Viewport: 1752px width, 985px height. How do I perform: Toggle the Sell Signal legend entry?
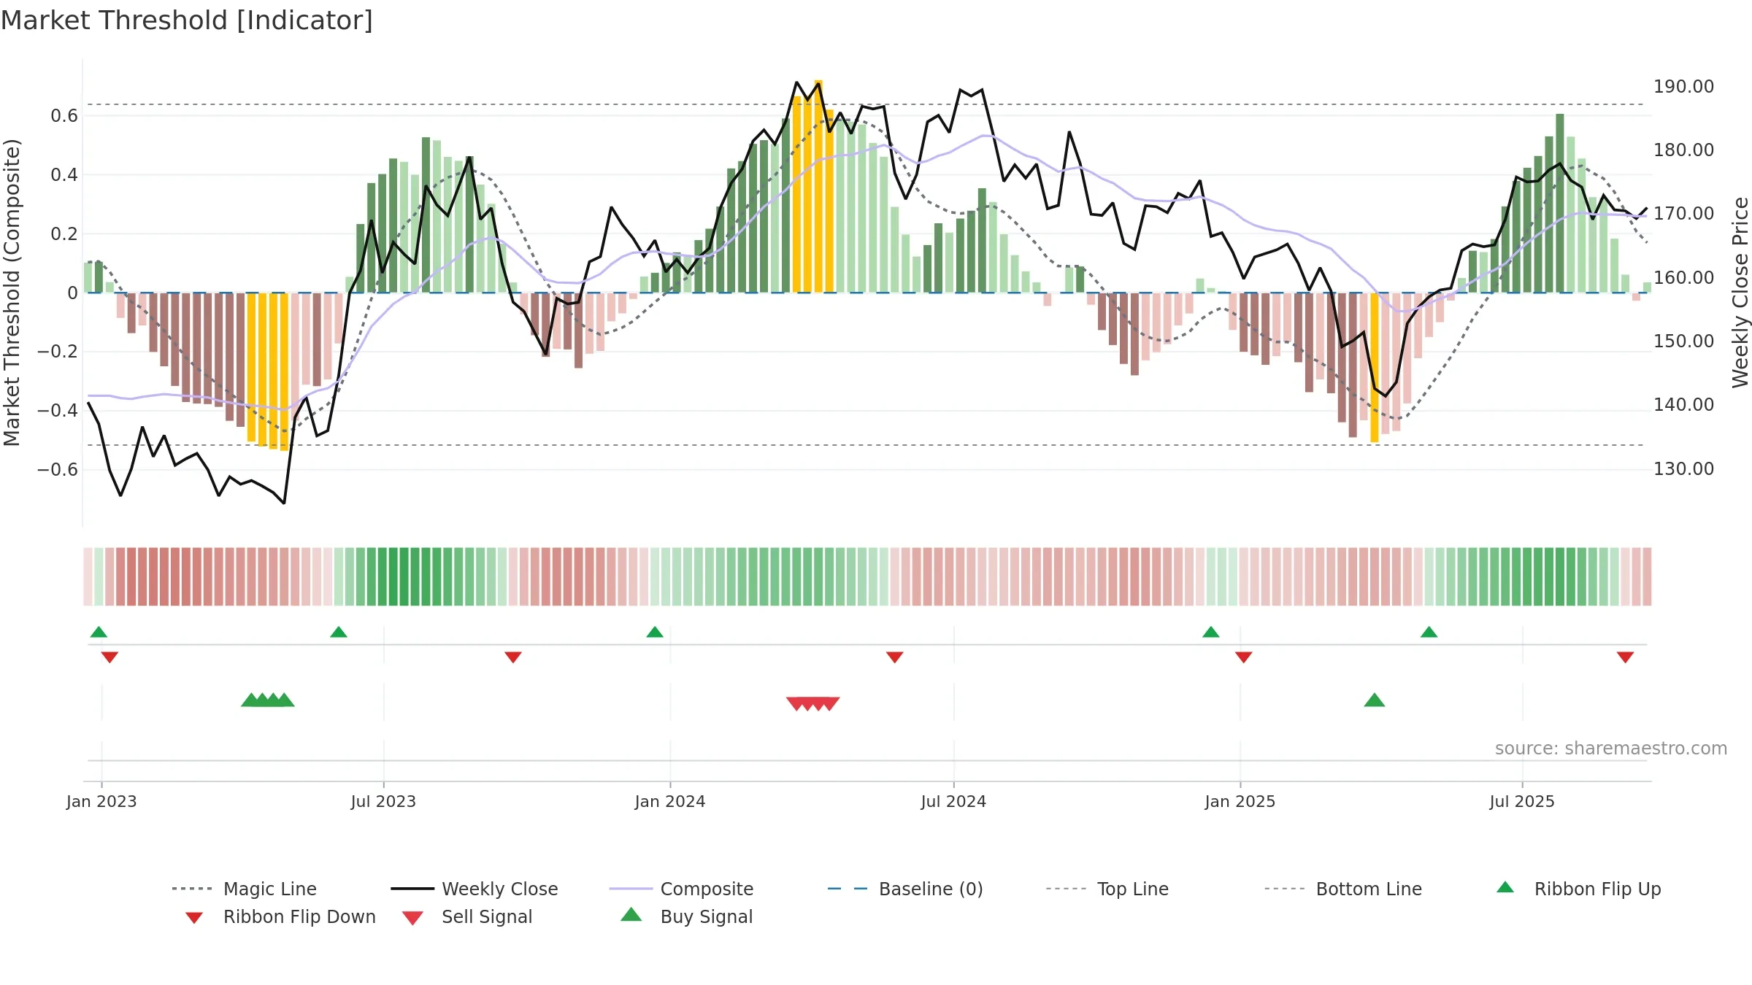coord(467,916)
